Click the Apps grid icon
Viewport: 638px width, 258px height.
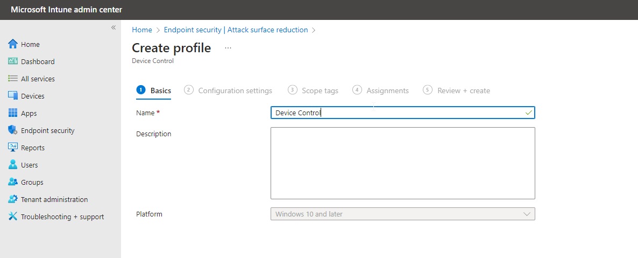click(13, 113)
